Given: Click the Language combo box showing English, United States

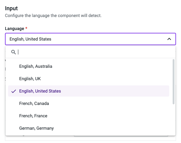Looking at the screenshot, I should click(x=90, y=39).
